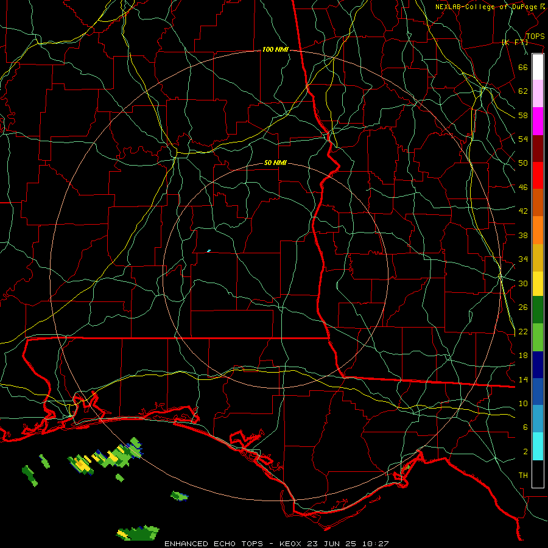Select the cyan swatch in the legend
548x548 pixels.
(538, 446)
